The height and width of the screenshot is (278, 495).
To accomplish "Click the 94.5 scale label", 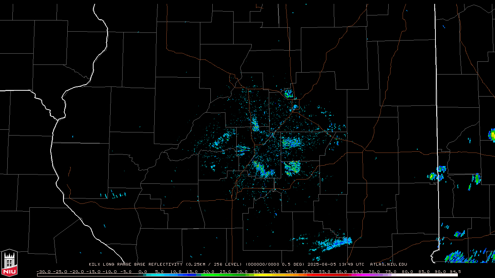I will pyautogui.click(x=455, y=272).
